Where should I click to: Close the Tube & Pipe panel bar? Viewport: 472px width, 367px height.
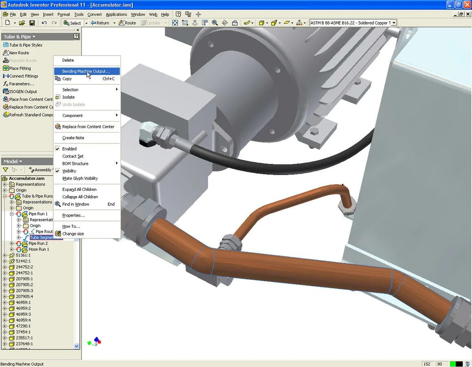tap(78, 30)
